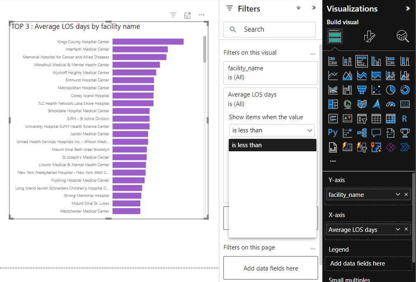Pick the 100% stacked column chart

[x=405, y=61]
